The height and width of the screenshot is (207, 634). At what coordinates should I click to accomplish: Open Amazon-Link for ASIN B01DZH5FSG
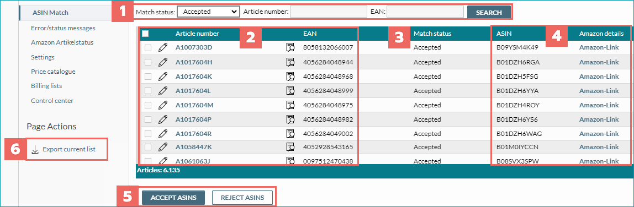pyautogui.click(x=599, y=77)
